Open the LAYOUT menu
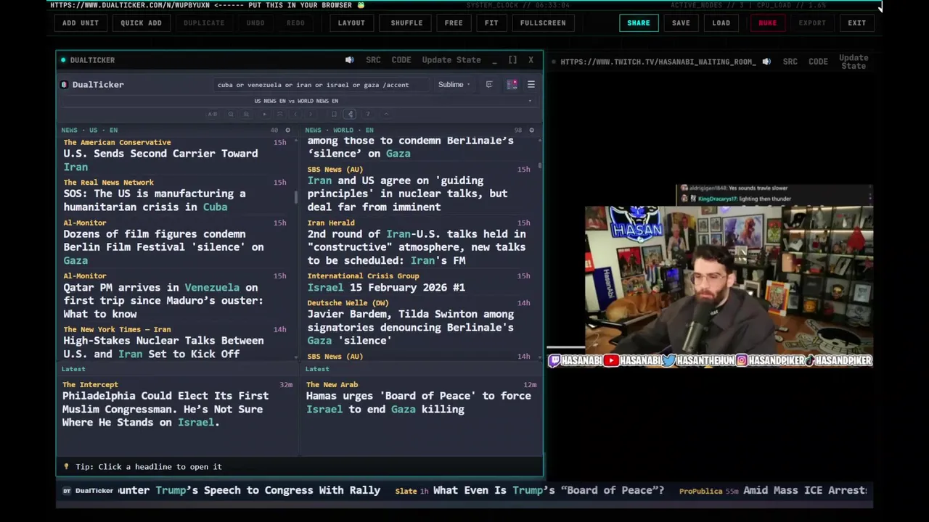The width and height of the screenshot is (929, 522). pyautogui.click(x=351, y=22)
